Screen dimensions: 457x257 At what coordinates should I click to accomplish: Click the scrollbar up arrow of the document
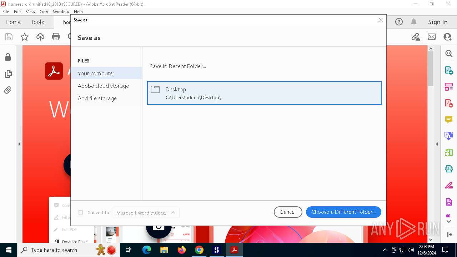431,49
